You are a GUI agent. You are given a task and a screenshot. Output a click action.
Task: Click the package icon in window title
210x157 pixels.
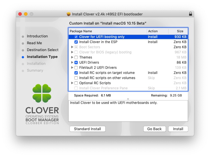point(68,14)
